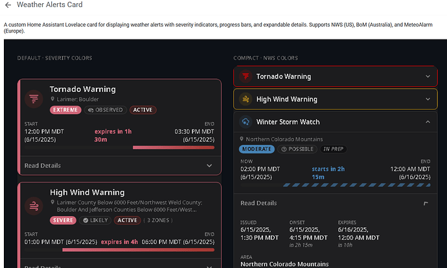Click the High Wind Warning title in the default card
Image resolution: width=447 pixels, height=268 pixels.
(87, 192)
